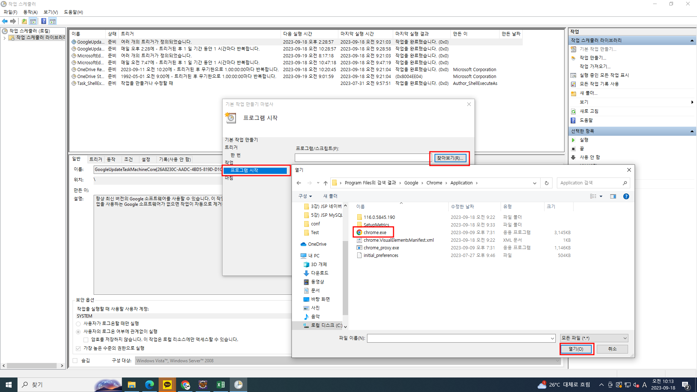Open the 모든 파일 (*.*) file type dropdown

[x=594, y=338]
